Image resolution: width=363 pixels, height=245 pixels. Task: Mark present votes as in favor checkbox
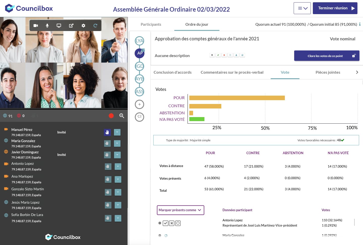tap(165, 223)
